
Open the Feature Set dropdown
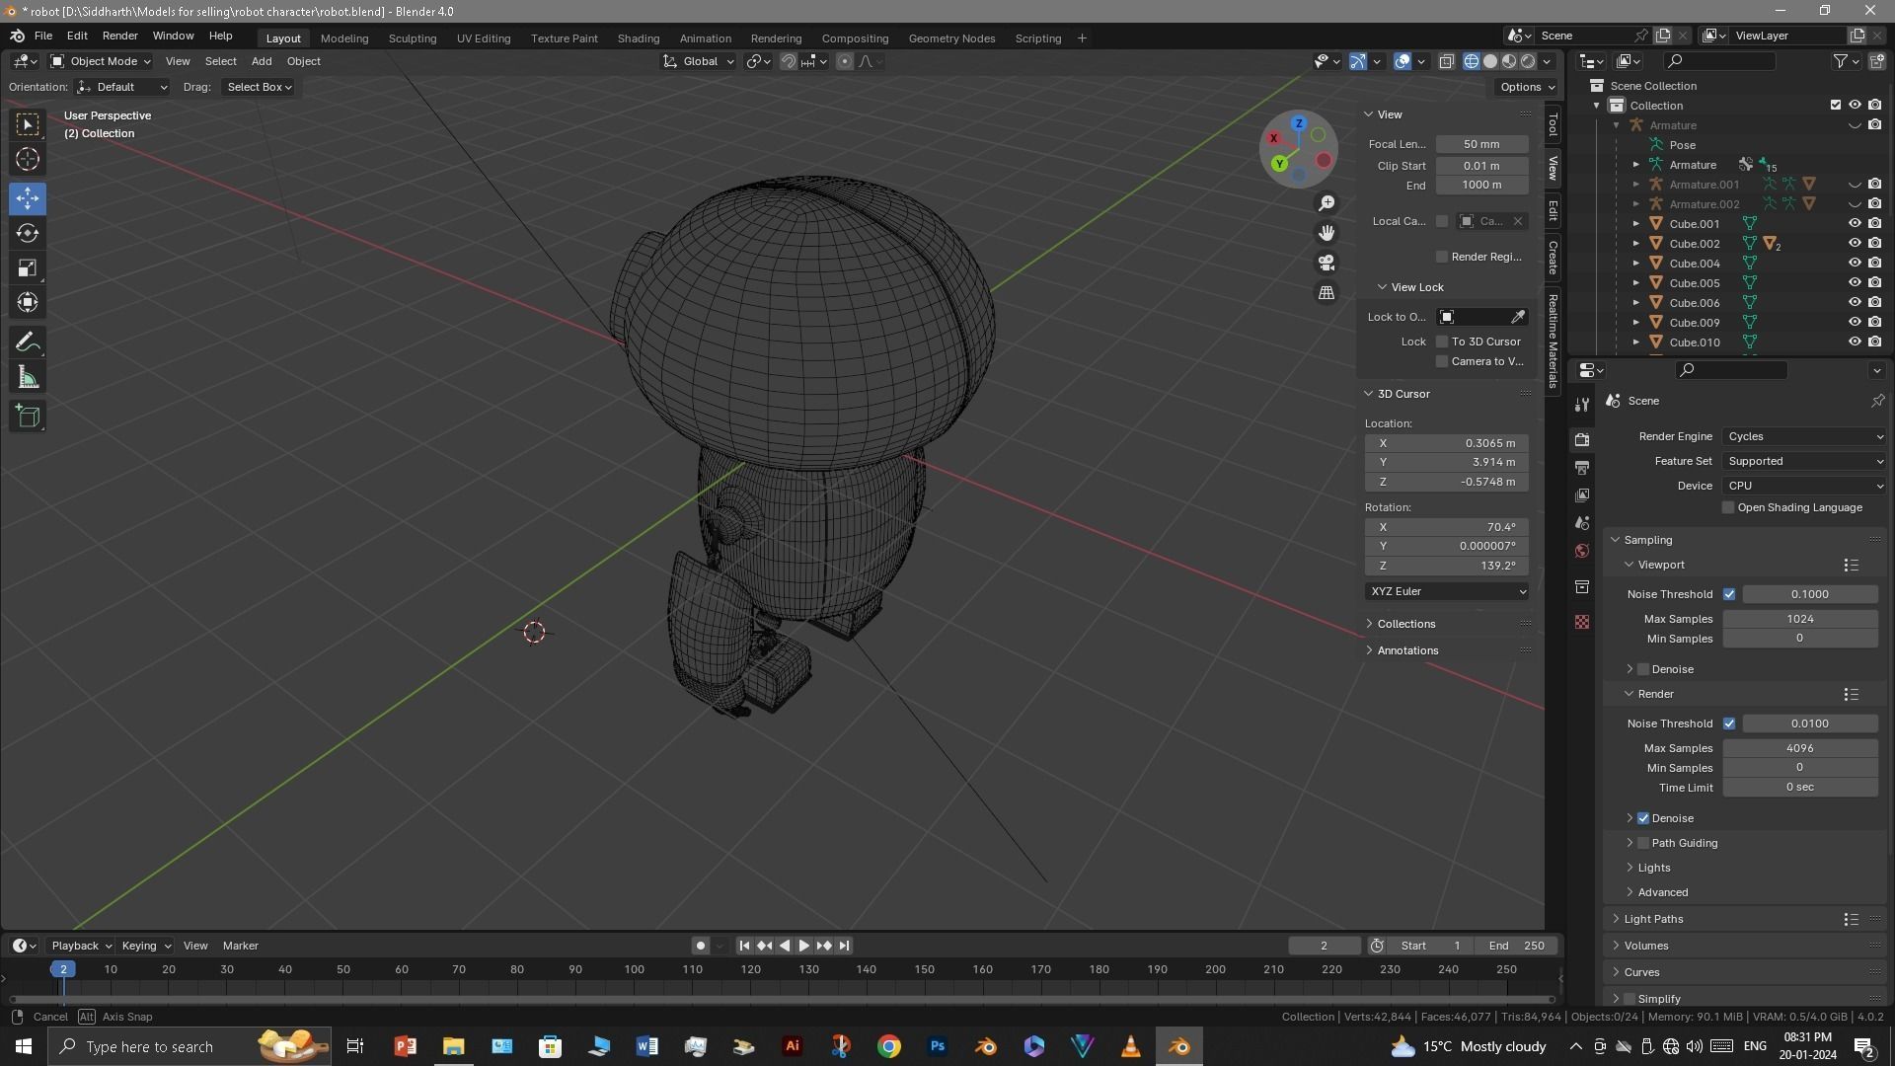(x=1804, y=461)
